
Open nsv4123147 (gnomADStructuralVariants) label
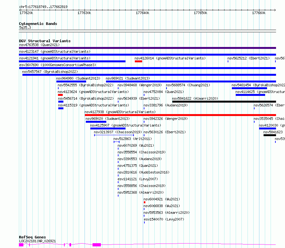[55, 51]
